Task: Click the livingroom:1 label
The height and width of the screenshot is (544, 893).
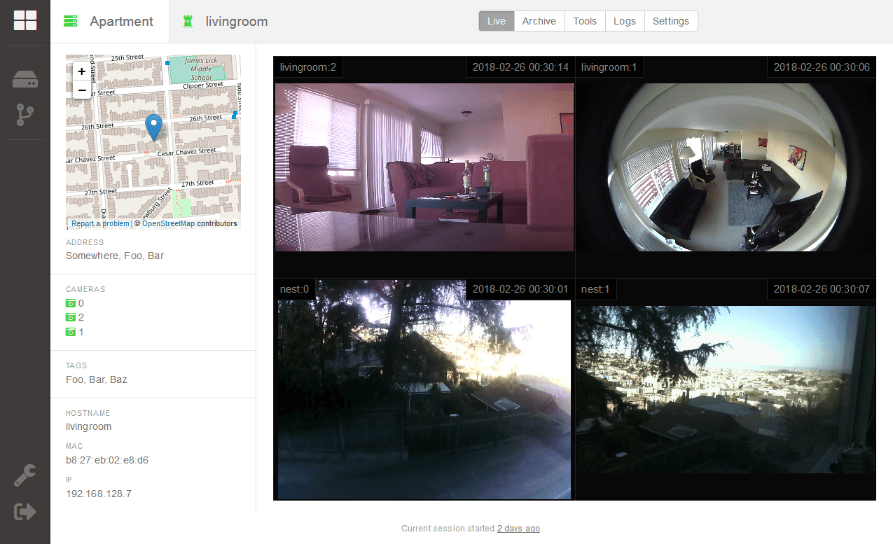Action: [609, 67]
